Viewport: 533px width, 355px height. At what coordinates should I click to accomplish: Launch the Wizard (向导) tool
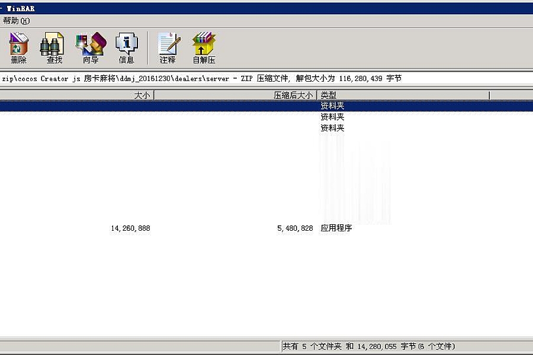pos(91,48)
